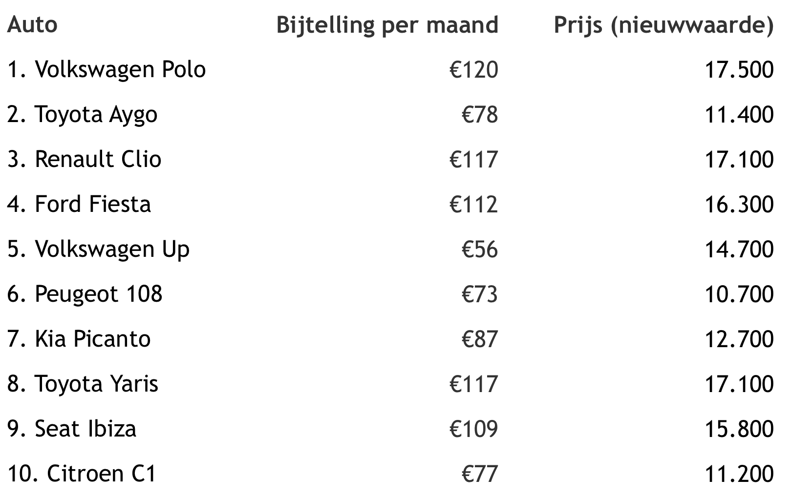
Task: Click the Seat Ibiza name
Action: (x=72, y=429)
